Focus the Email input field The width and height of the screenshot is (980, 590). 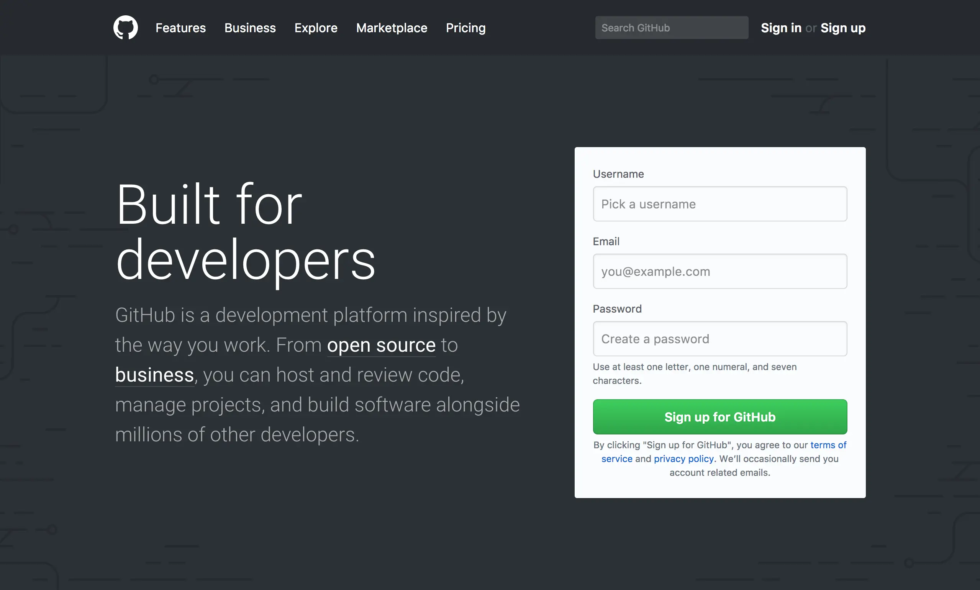pos(719,271)
